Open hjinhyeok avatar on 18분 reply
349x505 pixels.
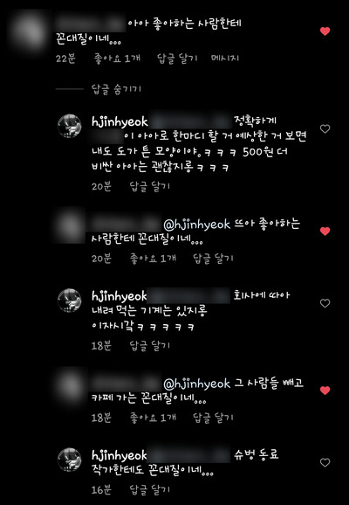[70, 301]
